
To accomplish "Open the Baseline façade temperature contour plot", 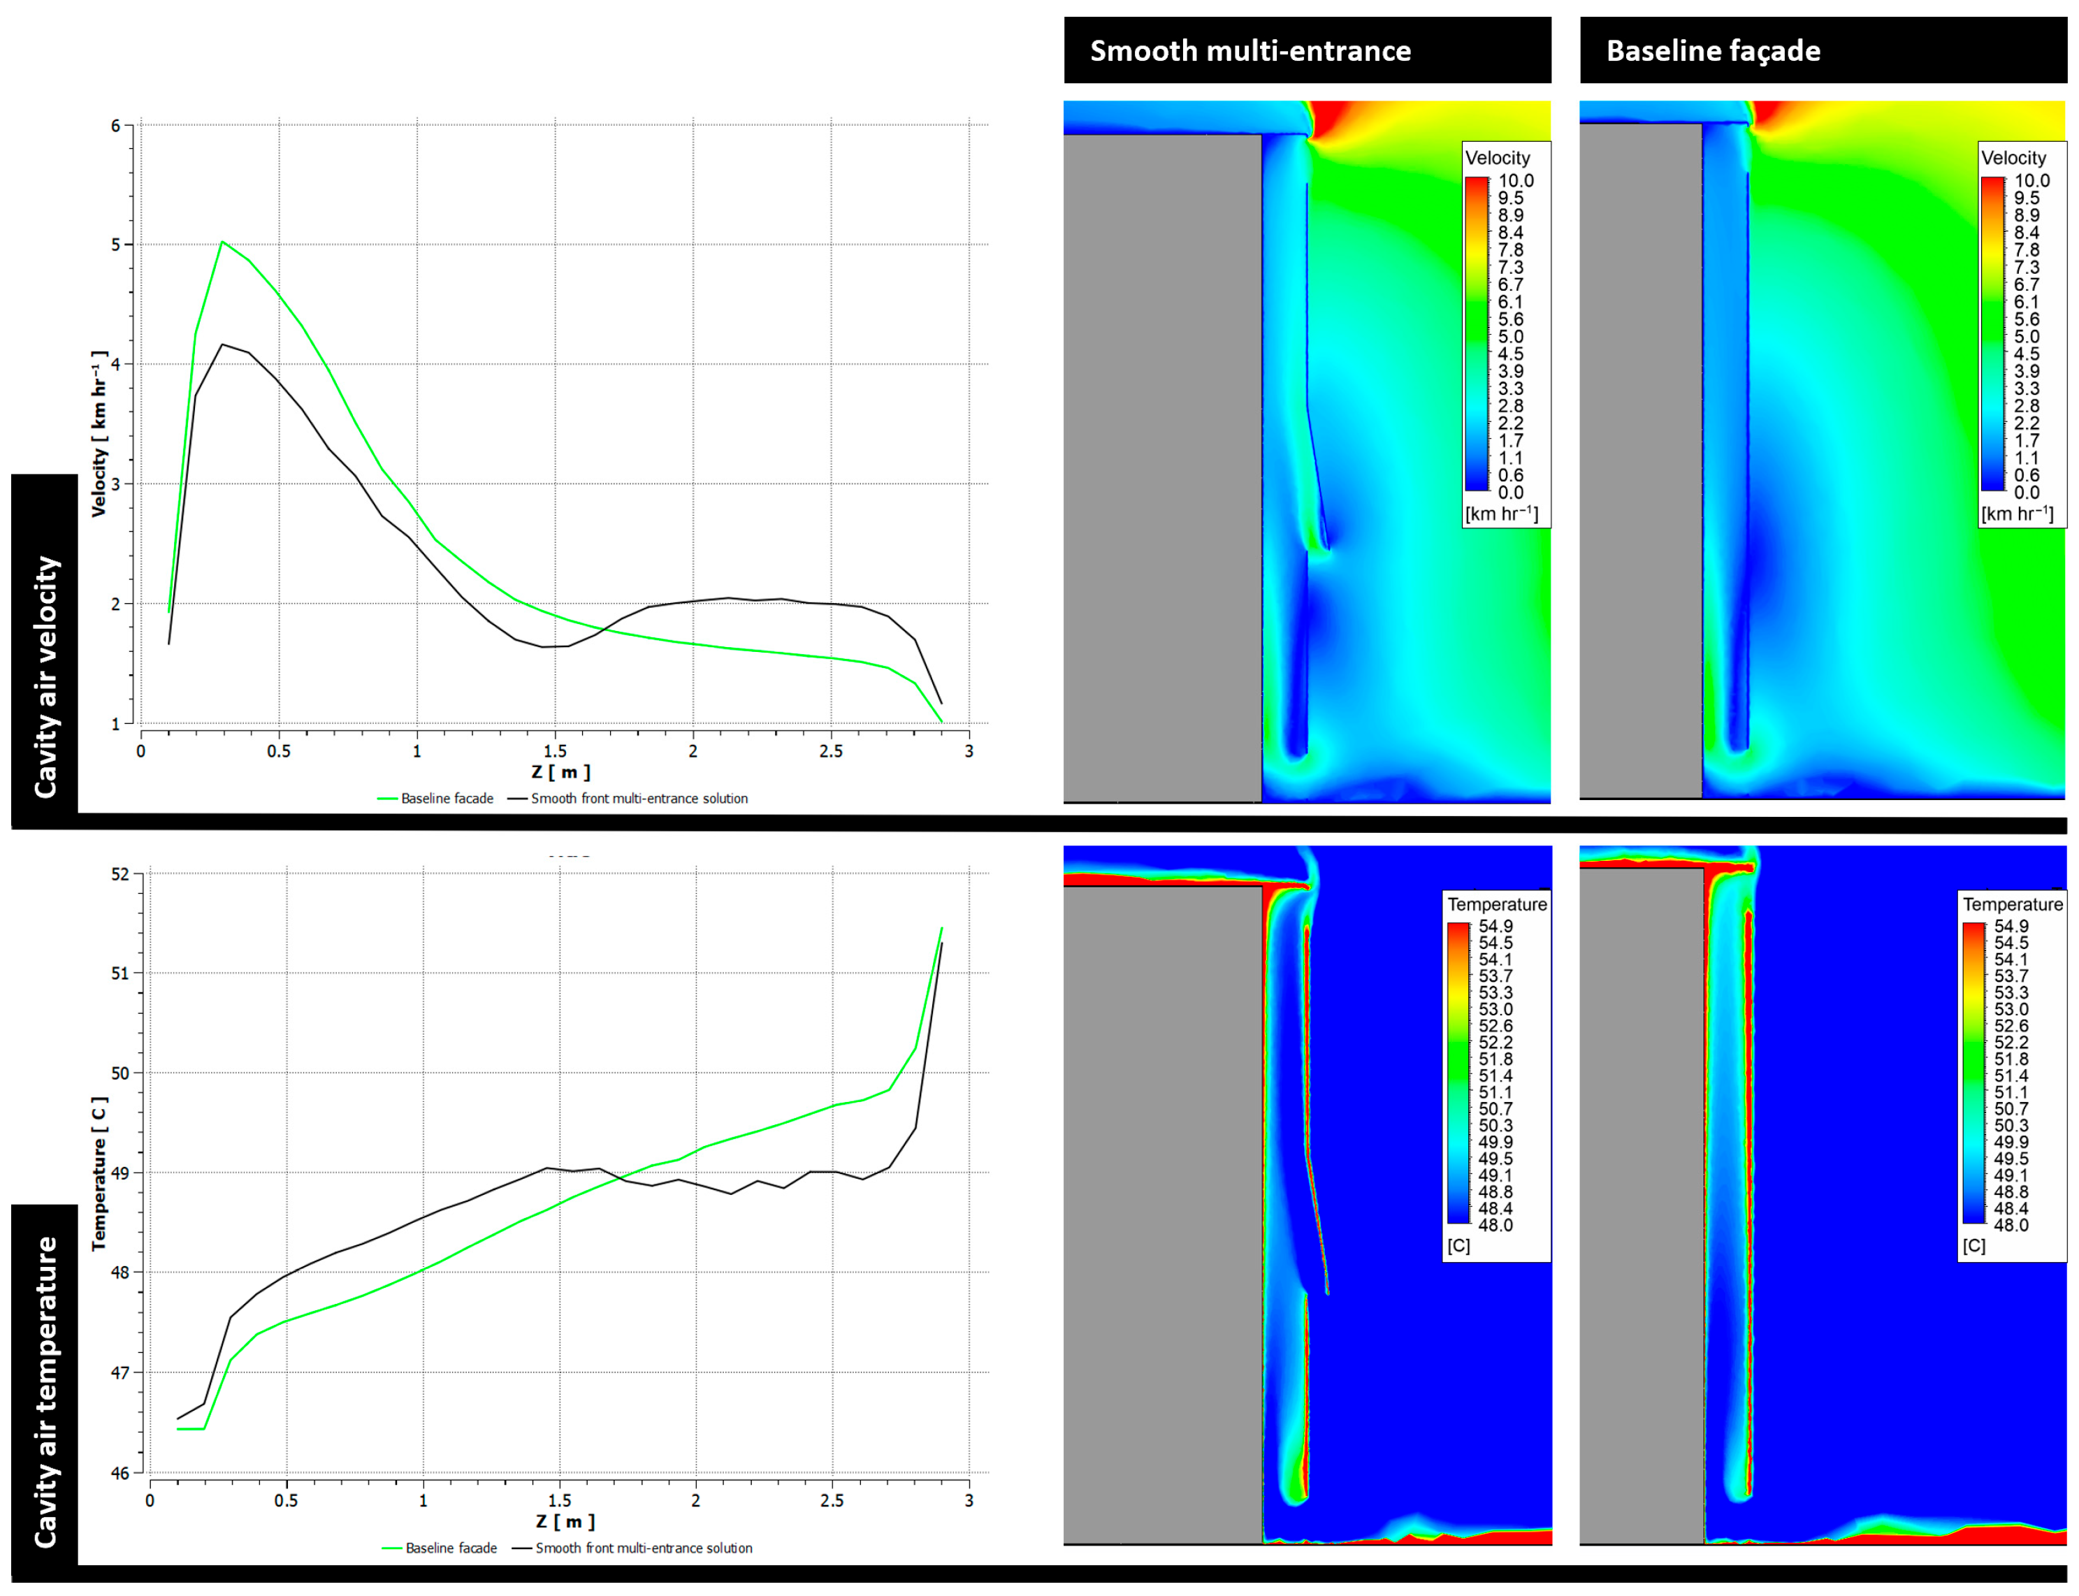I will tap(1823, 1195).
